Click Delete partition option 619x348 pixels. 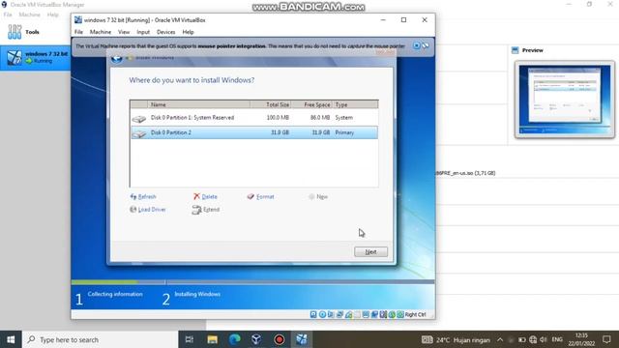(205, 196)
